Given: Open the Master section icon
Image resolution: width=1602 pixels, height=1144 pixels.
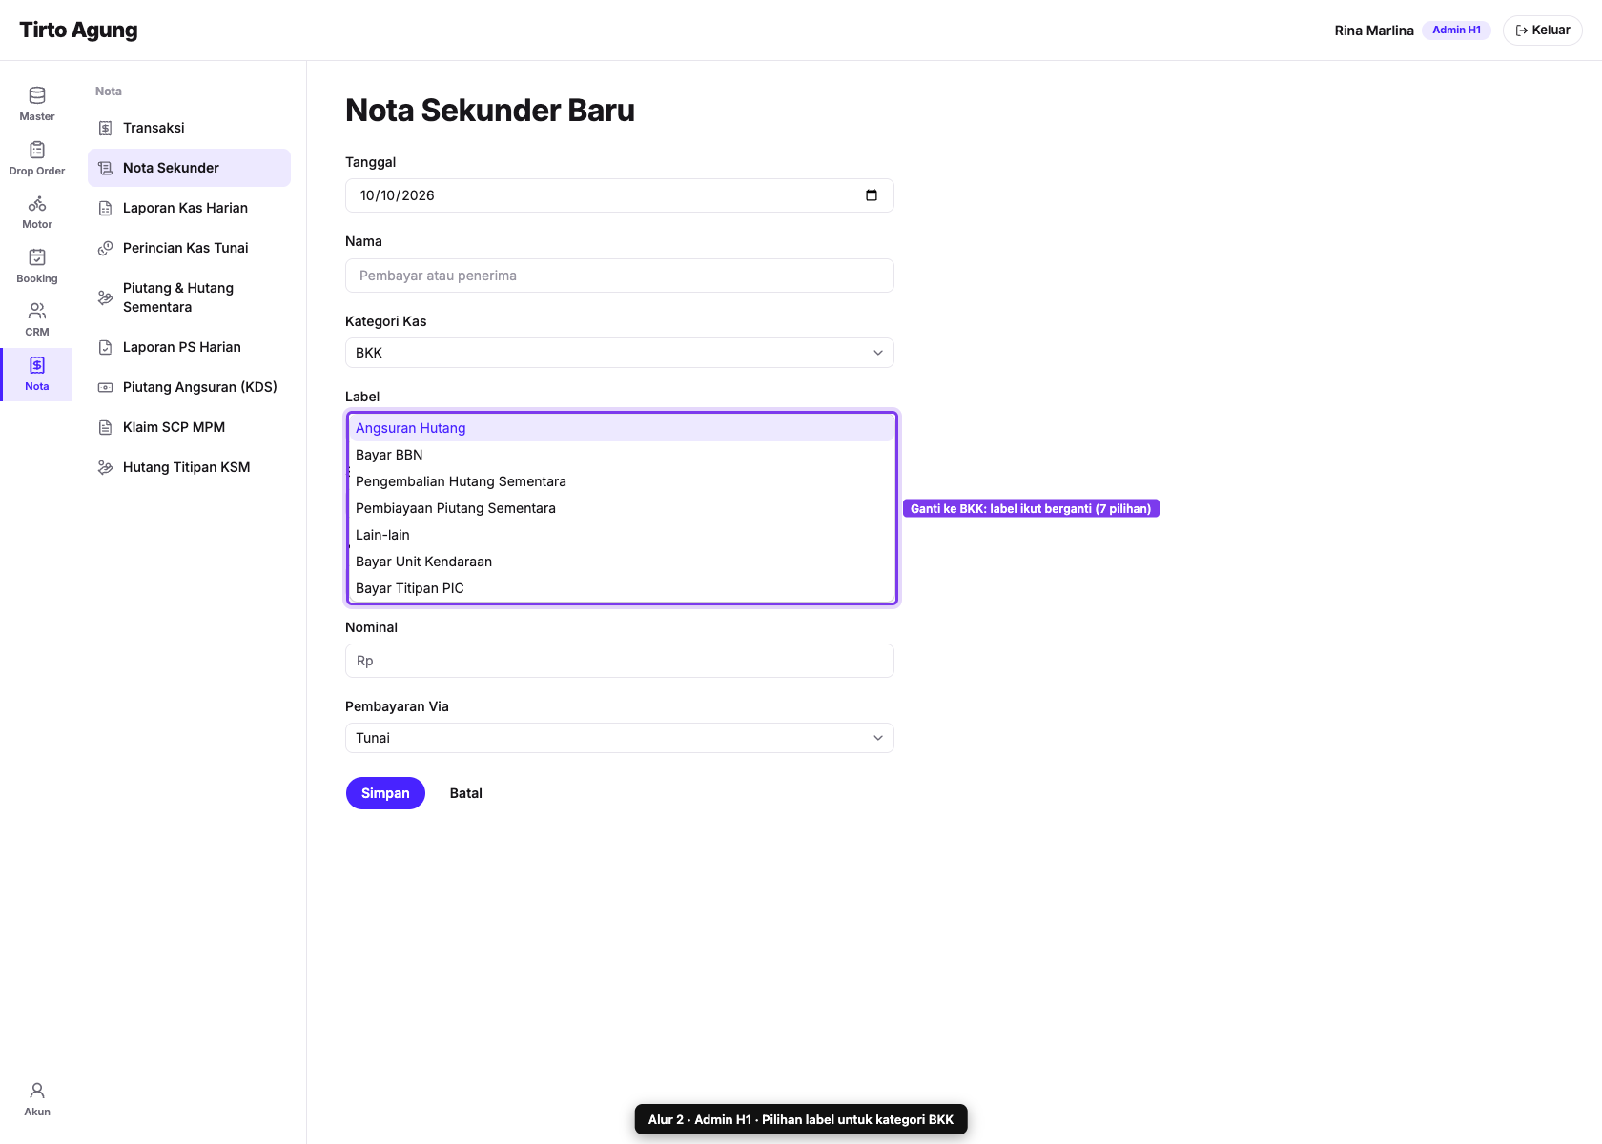Looking at the screenshot, I should click(x=37, y=95).
